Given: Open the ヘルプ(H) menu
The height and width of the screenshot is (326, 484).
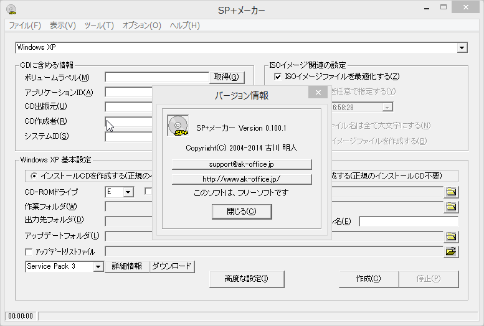Looking at the screenshot, I should 184,26.
